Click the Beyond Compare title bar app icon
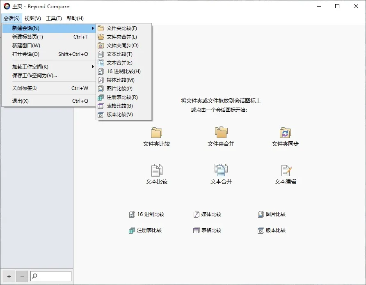 [x=7, y=6]
